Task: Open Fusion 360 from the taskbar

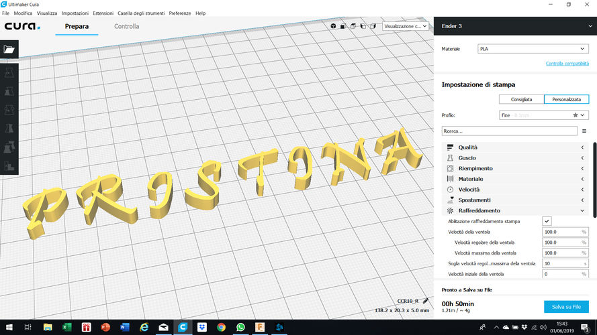Action: pyautogui.click(x=260, y=327)
